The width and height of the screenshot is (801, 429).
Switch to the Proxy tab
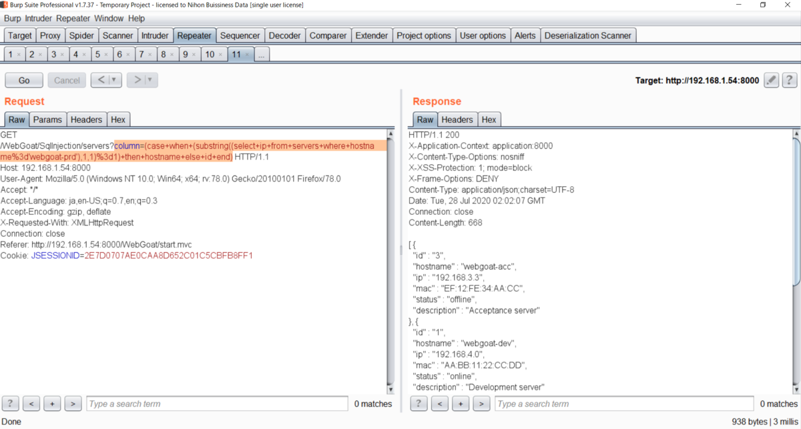50,35
